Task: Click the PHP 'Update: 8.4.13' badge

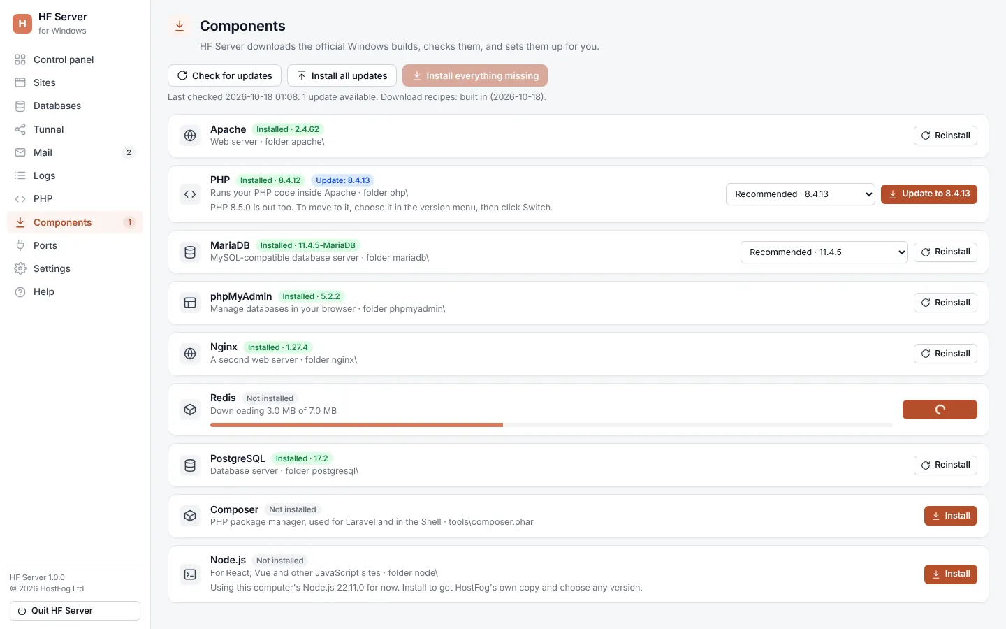Action: point(342,180)
